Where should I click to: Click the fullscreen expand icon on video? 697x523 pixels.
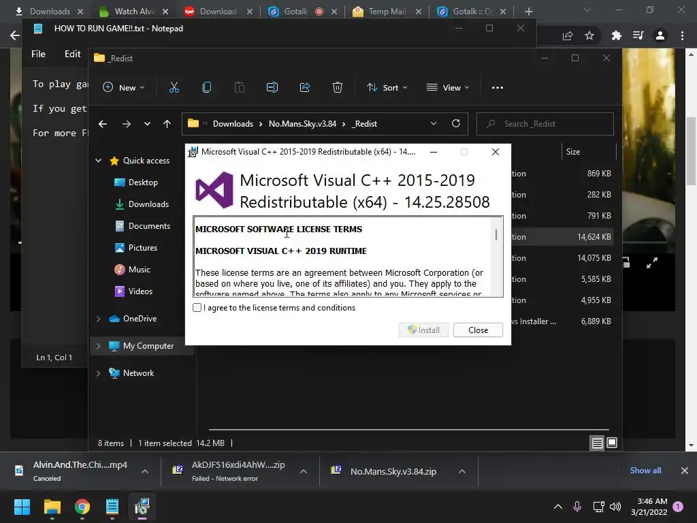tap(652, 264)
